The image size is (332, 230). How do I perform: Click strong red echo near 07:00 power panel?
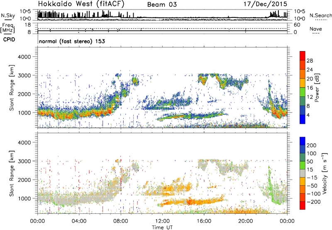(x=110, y=111)
